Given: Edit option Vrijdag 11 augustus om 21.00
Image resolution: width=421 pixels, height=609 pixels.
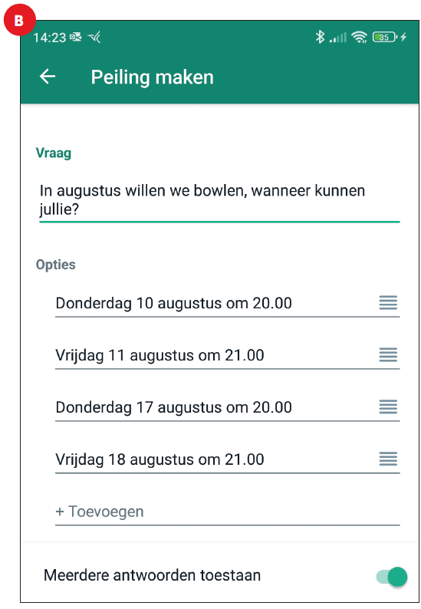Looking at the screenshot, I should (x=216, y=355).
